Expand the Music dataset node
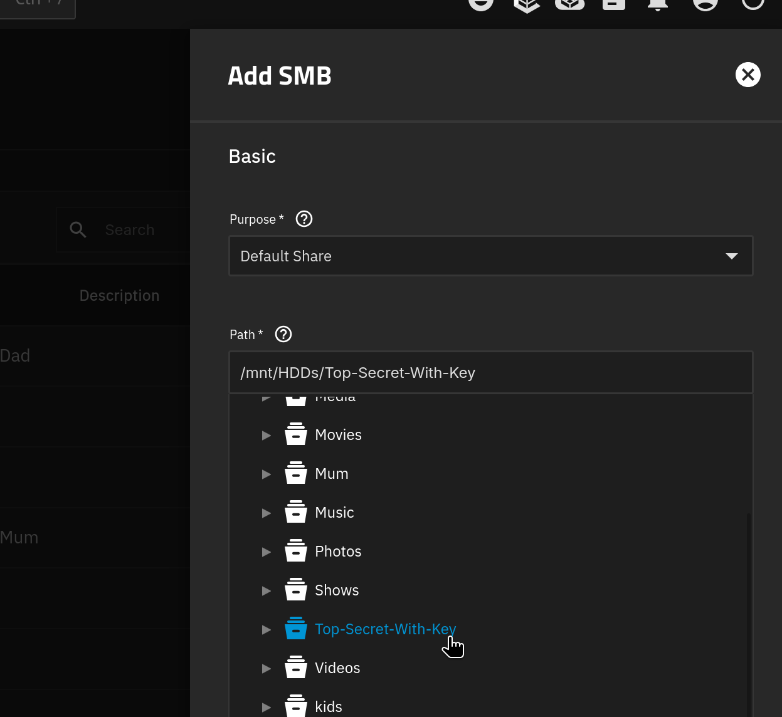 [x=267, y=513]
